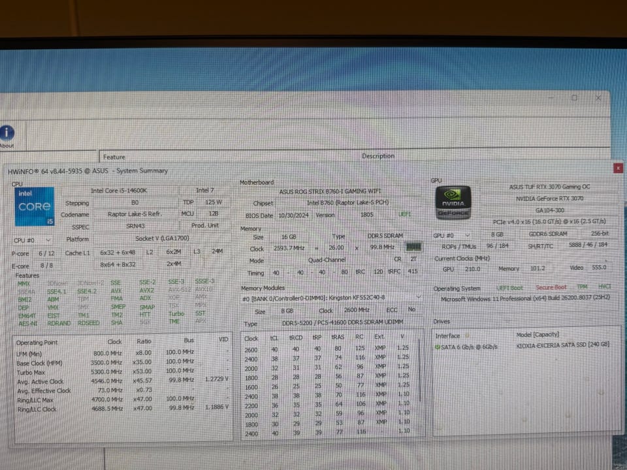Close the System Summary window
This screenshot has width=627, height=470.
618,168
